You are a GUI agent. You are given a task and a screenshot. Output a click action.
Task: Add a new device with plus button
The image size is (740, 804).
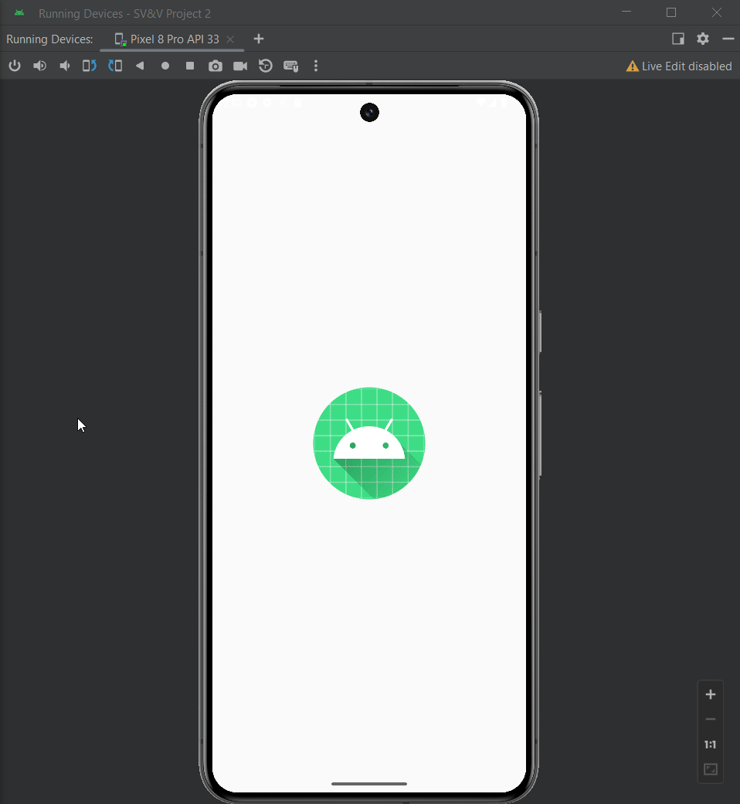[259, 39]
